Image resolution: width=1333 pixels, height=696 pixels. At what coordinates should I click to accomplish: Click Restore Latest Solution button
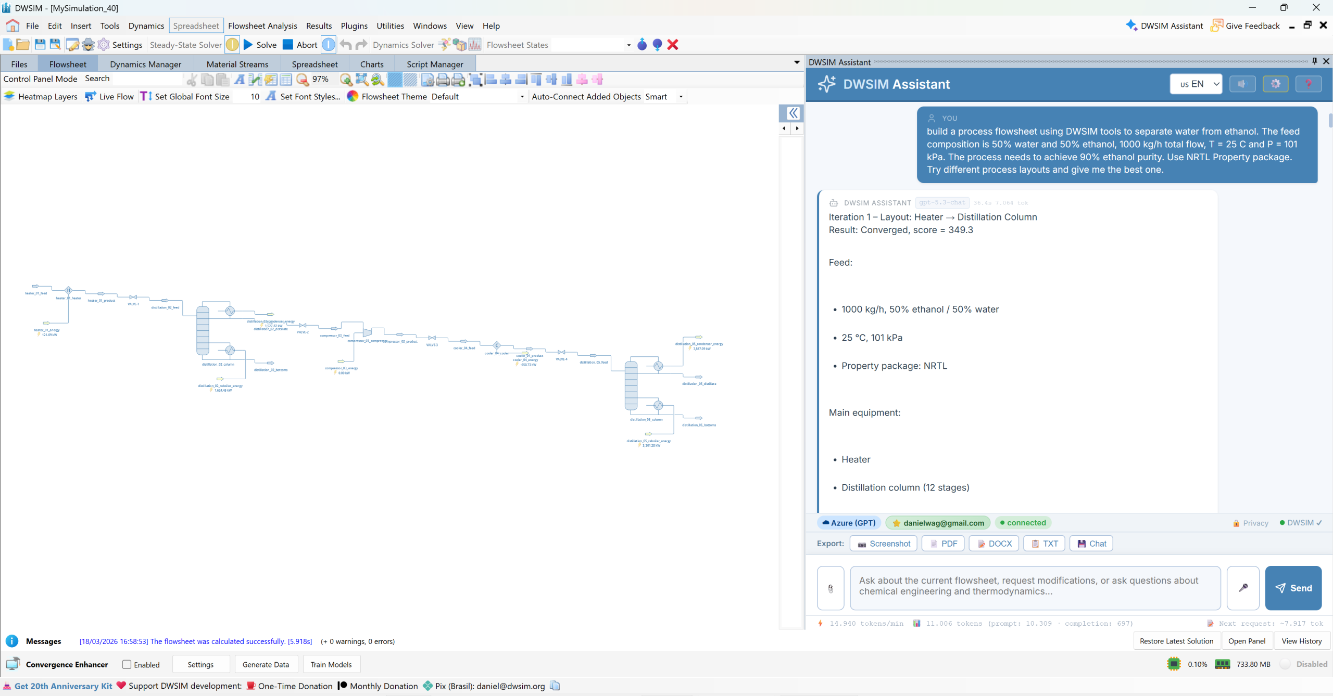pyautogui.click(x=1176, y=641)
